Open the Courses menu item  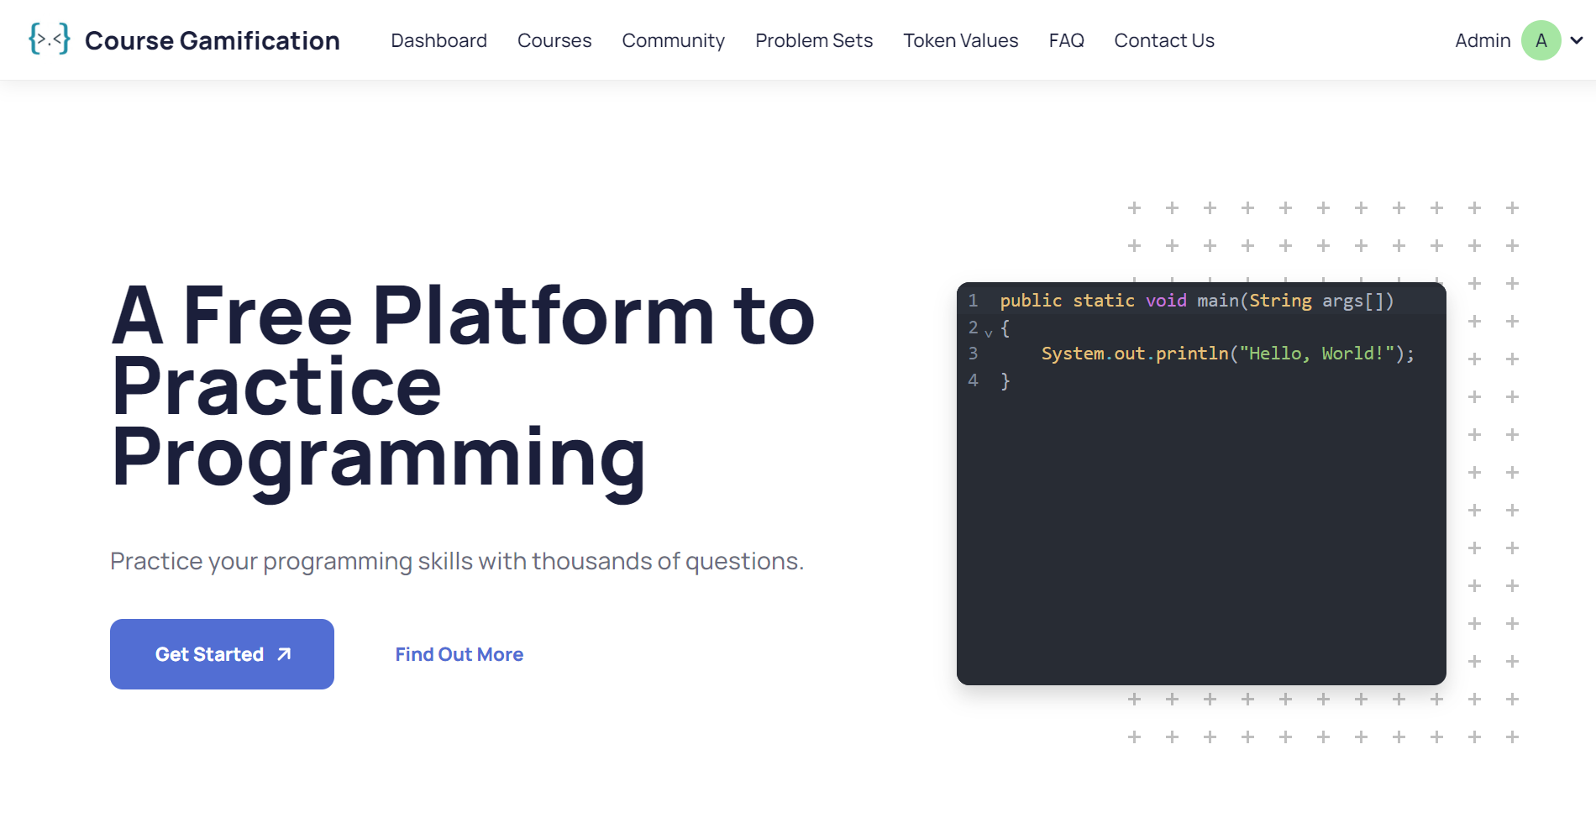[554, 40]
